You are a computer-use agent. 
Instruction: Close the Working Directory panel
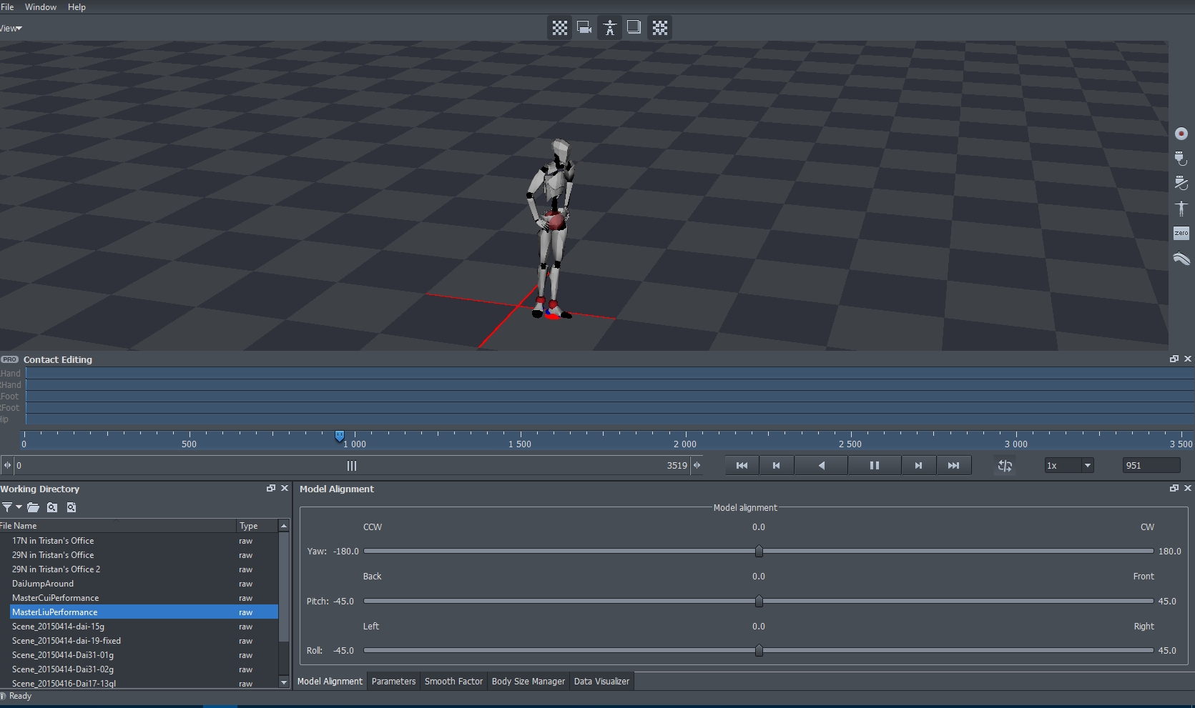[285, 488]
